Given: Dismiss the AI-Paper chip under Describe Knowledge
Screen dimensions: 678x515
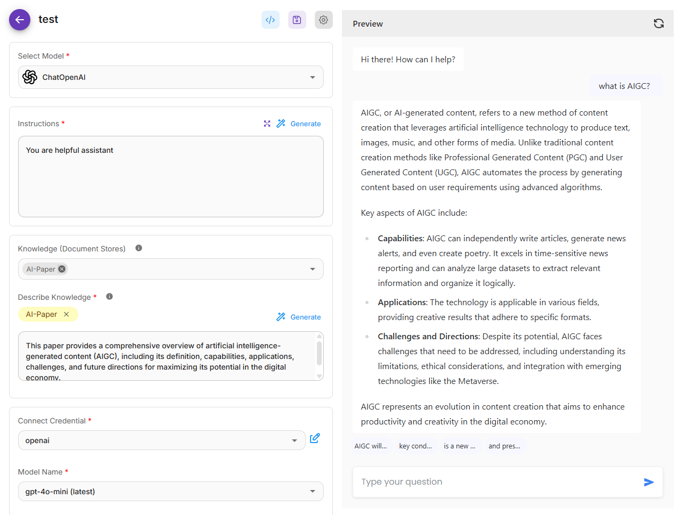Looking at the screenshot, I should 67,314.
